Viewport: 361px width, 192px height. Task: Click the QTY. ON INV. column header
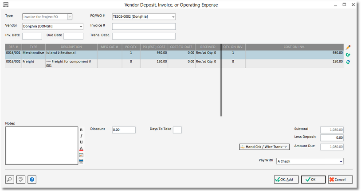click(233, 47)
